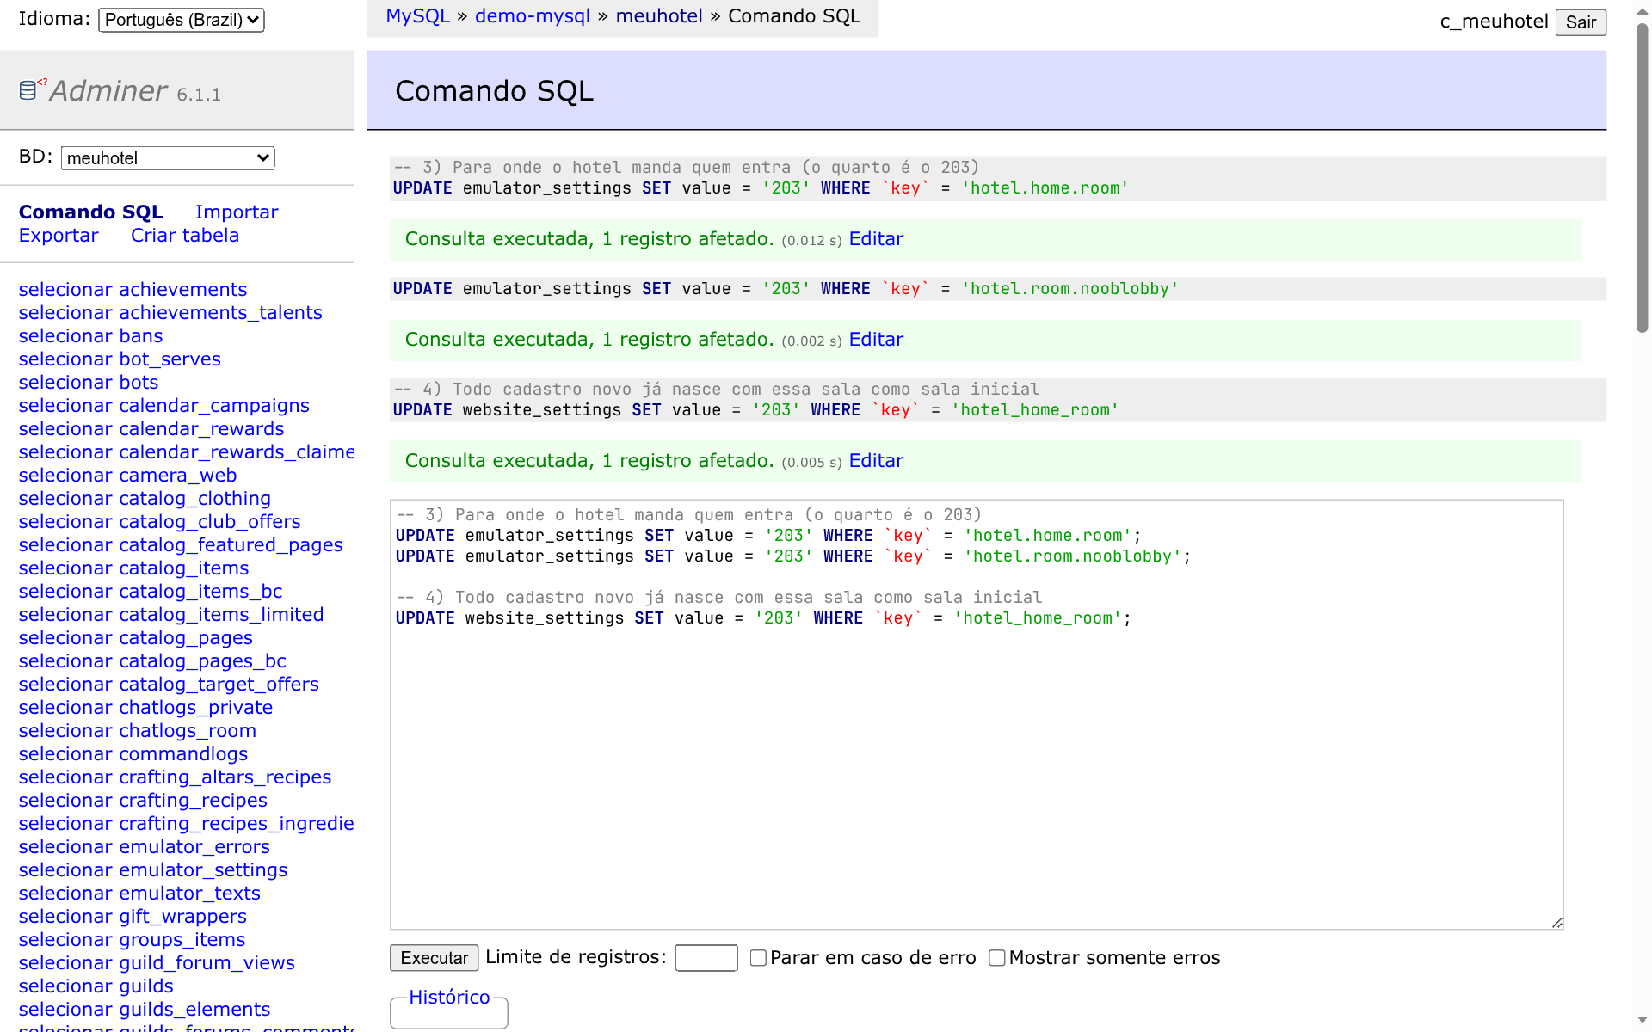Screen dimensions: 1652x1032
Task: Open the Idioma language dropdown
Action: [182, 20]
